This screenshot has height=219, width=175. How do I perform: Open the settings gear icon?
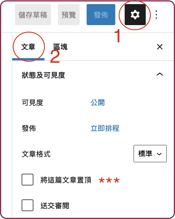coord(135,15)
